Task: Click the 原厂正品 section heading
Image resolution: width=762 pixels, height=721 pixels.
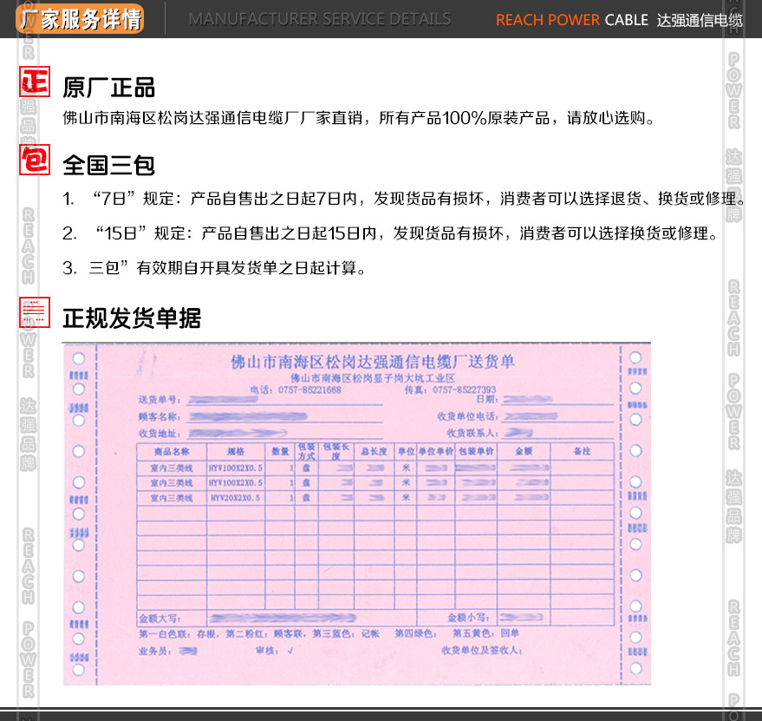Action: [x=109, y=88]
